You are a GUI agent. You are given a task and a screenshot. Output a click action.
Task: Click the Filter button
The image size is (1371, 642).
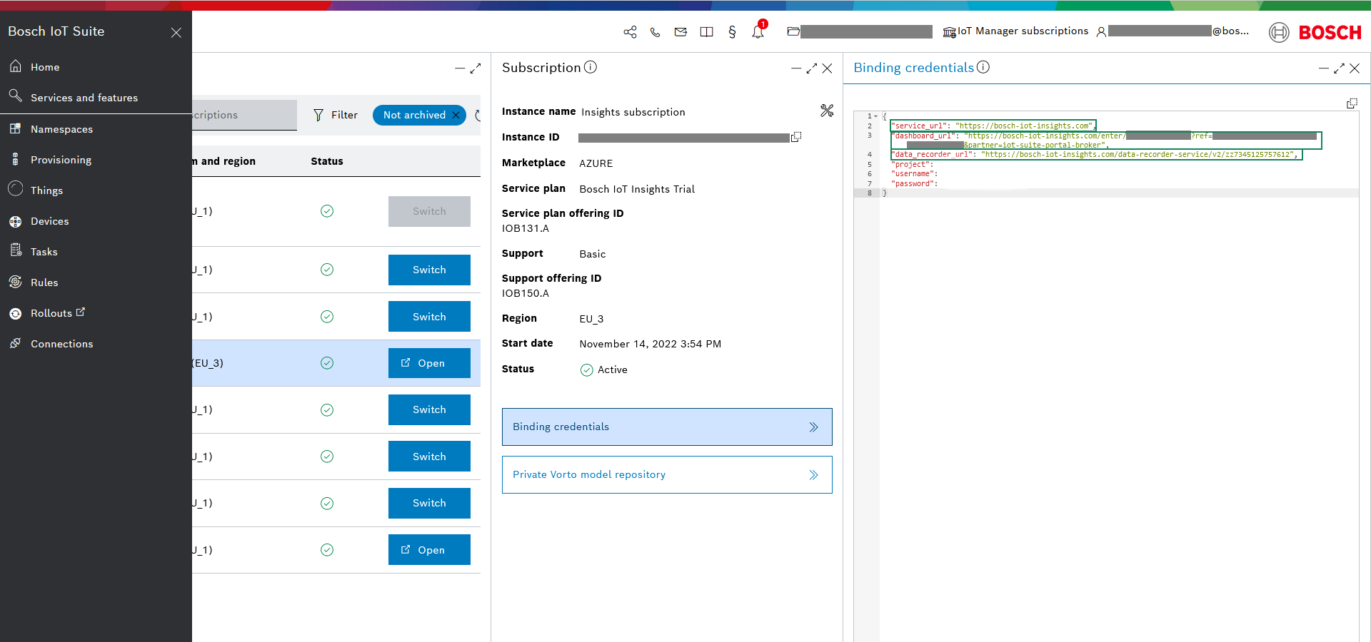(336, 115)
